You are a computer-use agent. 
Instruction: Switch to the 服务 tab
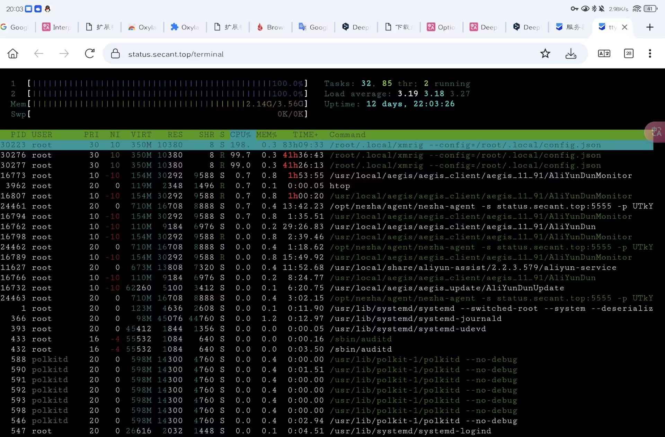[x=570, y=27]
